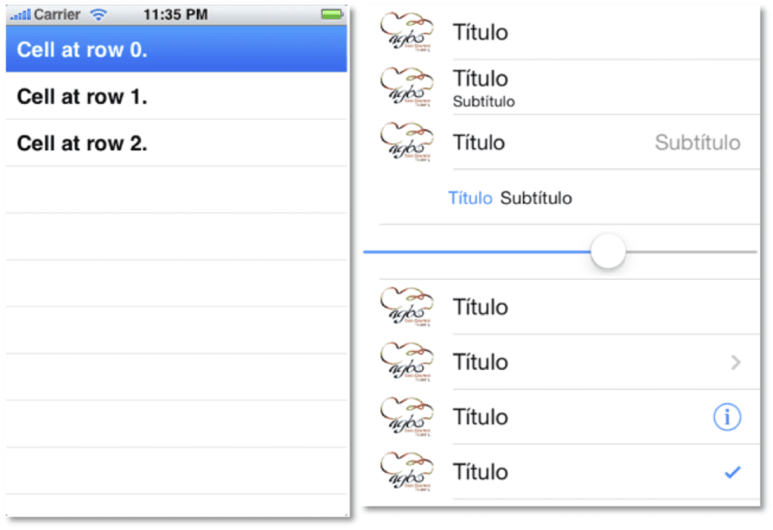Tap the info button beside Título
Screen dimensions: 773x530
pos(727,417)
